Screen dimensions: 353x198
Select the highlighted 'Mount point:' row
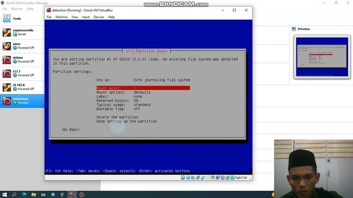tap(143, 88)
